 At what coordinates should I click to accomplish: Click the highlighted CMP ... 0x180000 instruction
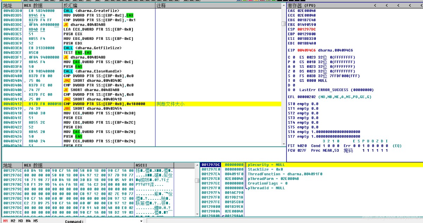coord(104,104)
